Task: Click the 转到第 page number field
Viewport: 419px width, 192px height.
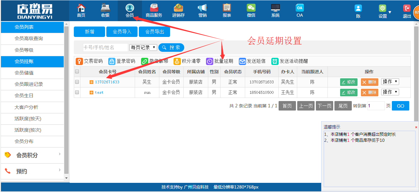Action: click(376, 106)
